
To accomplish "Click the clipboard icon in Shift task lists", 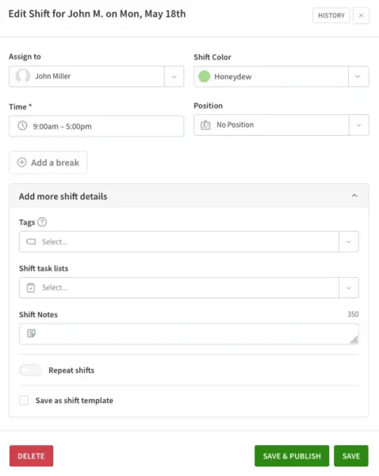I will click(31, 287).
